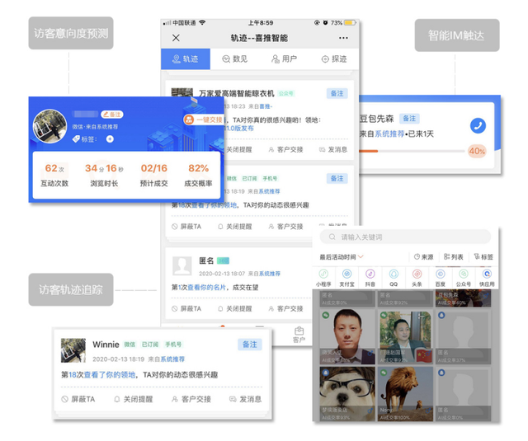
Task: Switch to the 探迹 tab
Action: point(334,59)
